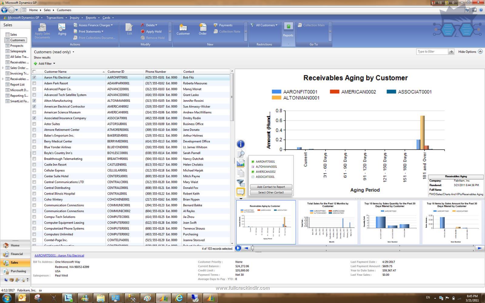Uncheck Aaron Fitz Electrical row checkbox
The height and width of the screenshot is (303, 485).
coord(34,78)
